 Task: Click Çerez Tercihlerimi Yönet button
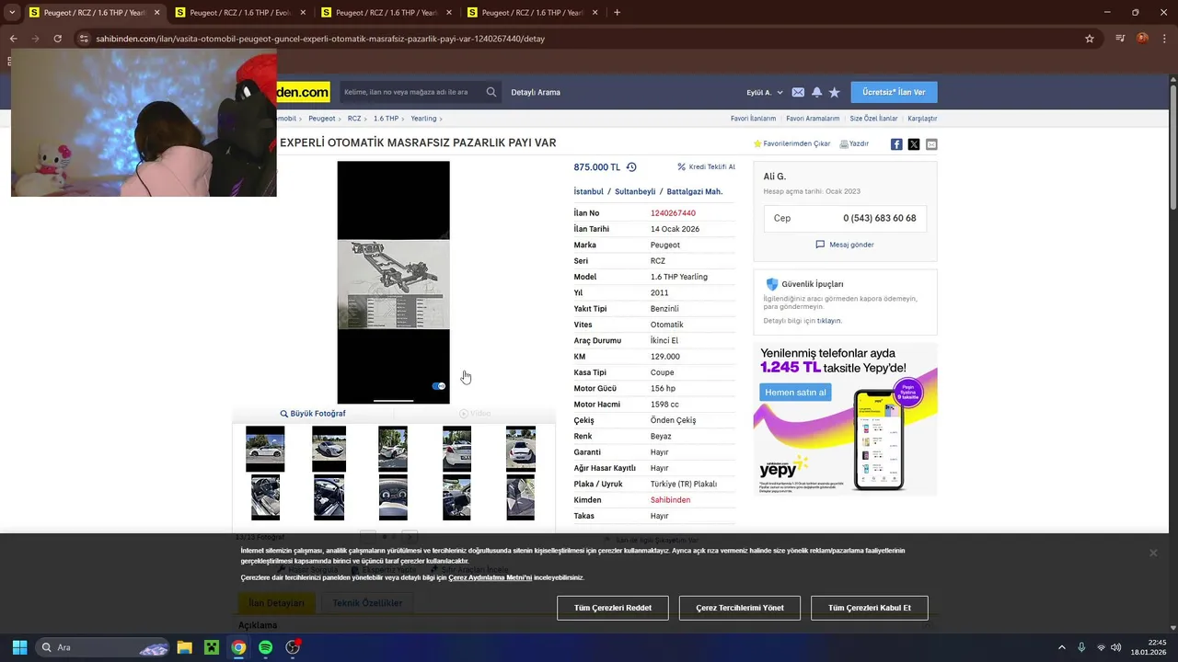pos(740,608)
